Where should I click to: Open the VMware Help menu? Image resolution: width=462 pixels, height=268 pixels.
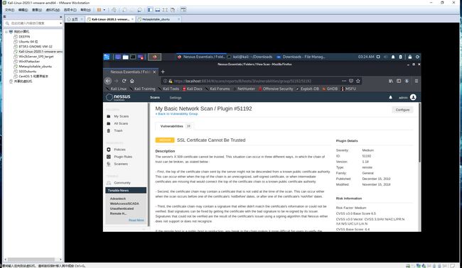coord(85,10)
